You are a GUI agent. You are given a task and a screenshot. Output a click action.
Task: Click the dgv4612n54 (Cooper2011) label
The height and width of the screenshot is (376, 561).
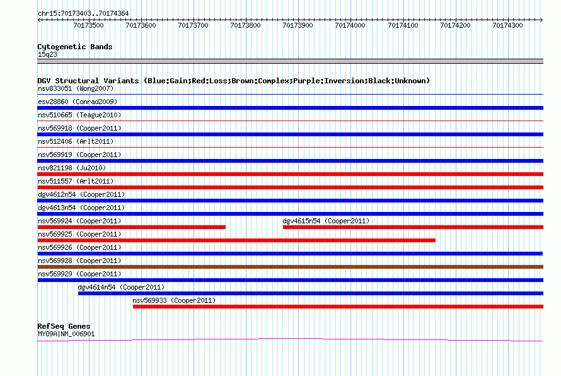click(81, 194)
